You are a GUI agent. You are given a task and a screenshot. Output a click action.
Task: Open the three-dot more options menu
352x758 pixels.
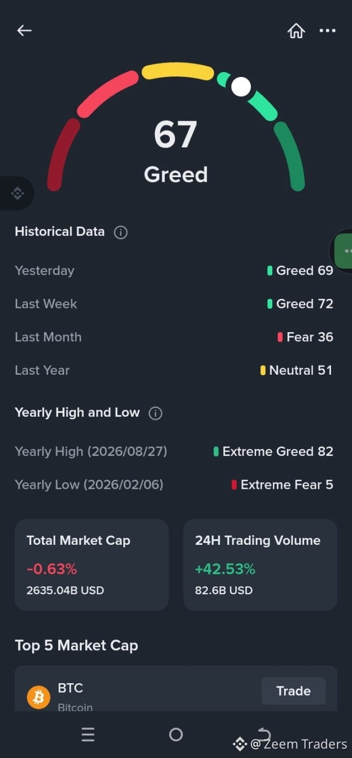tap(327, 31)
